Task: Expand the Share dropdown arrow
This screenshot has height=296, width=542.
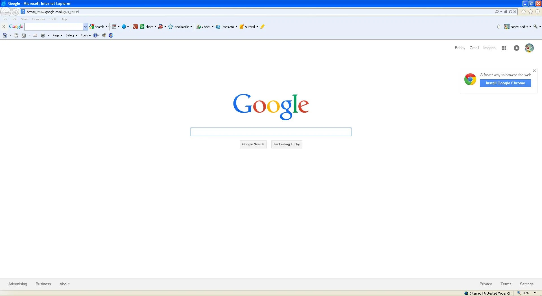Action: pos(155,27)
